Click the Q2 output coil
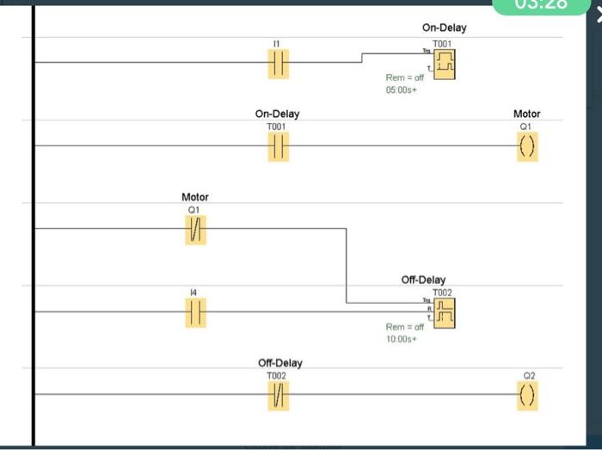This screenshot has width=602, height=450. (x=527, y=396)
